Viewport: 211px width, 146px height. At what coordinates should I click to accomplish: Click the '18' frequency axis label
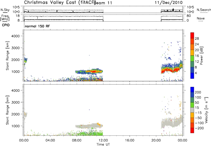pos(18,16)
